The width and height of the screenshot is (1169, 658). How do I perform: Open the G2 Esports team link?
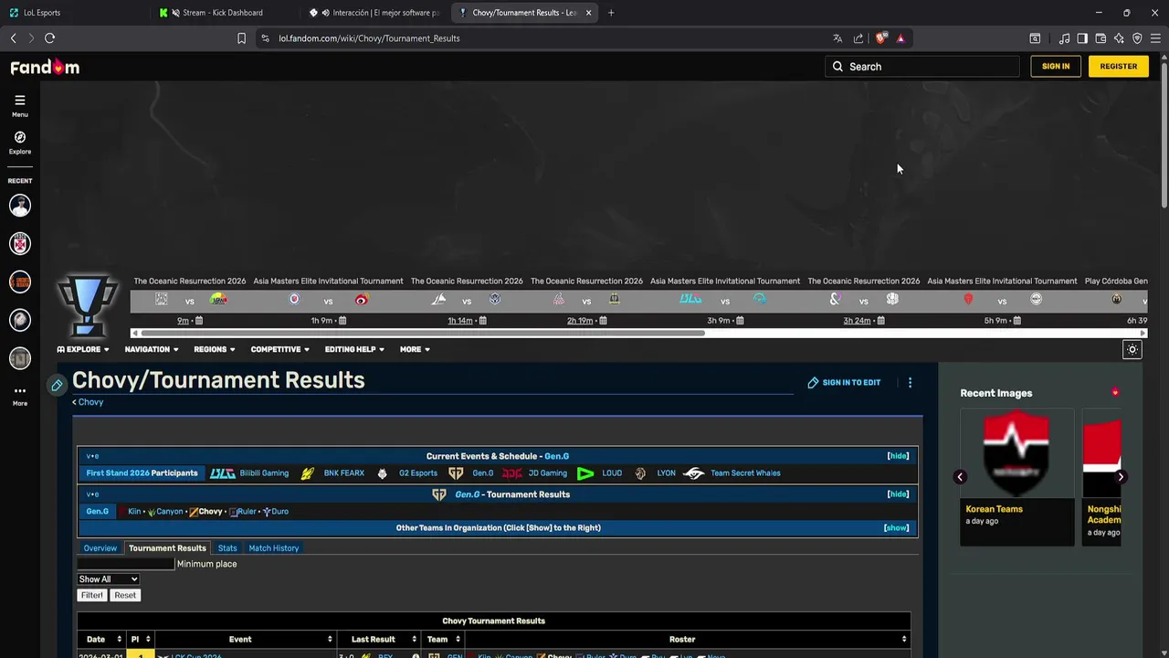pyautogui.click(x=418, y=473)
